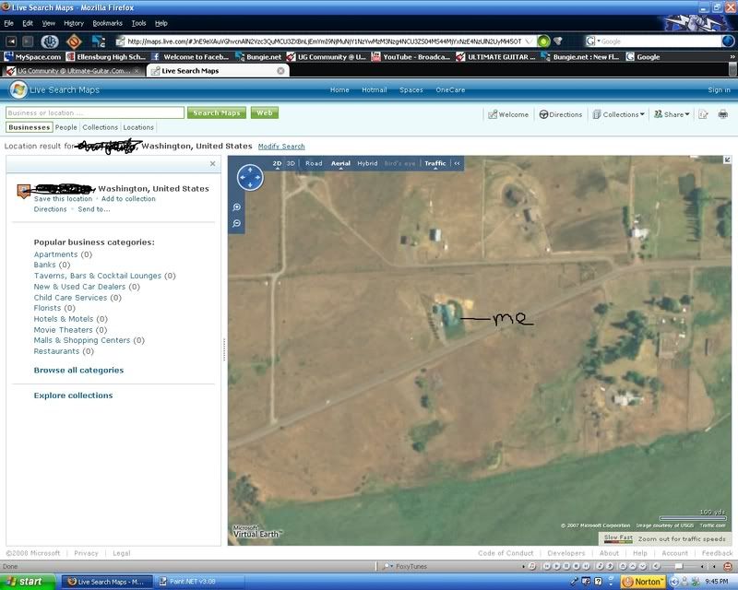Zoom in with the map plus magnifier
738x590 pixels.
pyautogui.click(x=237, y=207)
